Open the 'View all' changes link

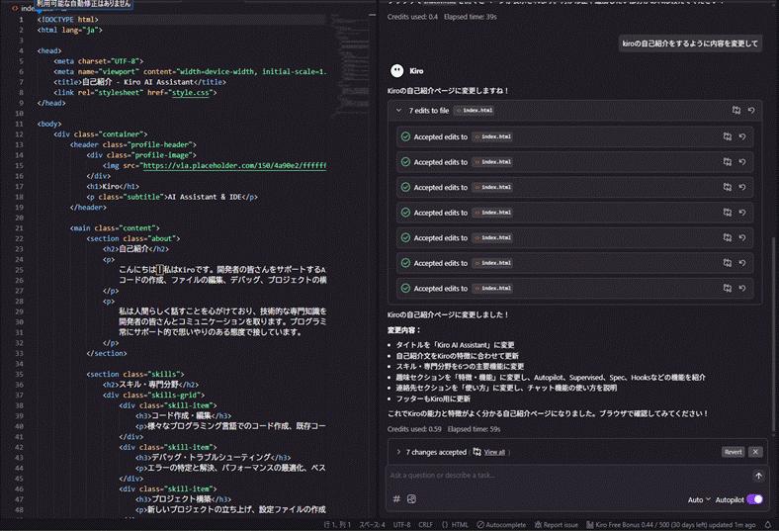click(494, 452)
